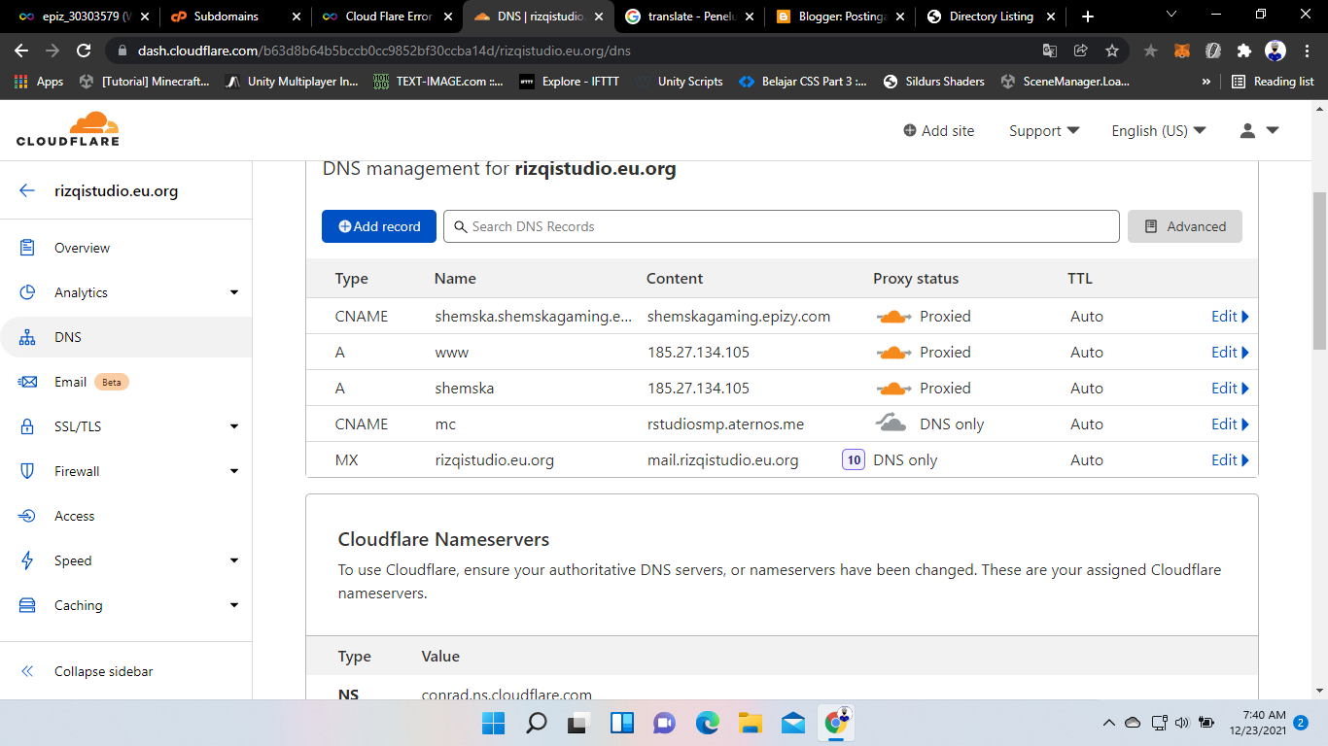
Task: Show more bookmarks chevron
Action: [x=1206, y=82]
